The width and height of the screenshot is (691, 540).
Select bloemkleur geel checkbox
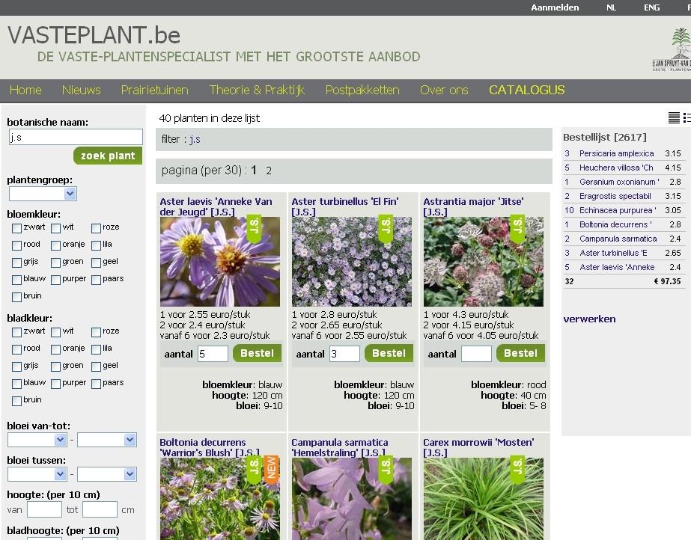(96, 263)
